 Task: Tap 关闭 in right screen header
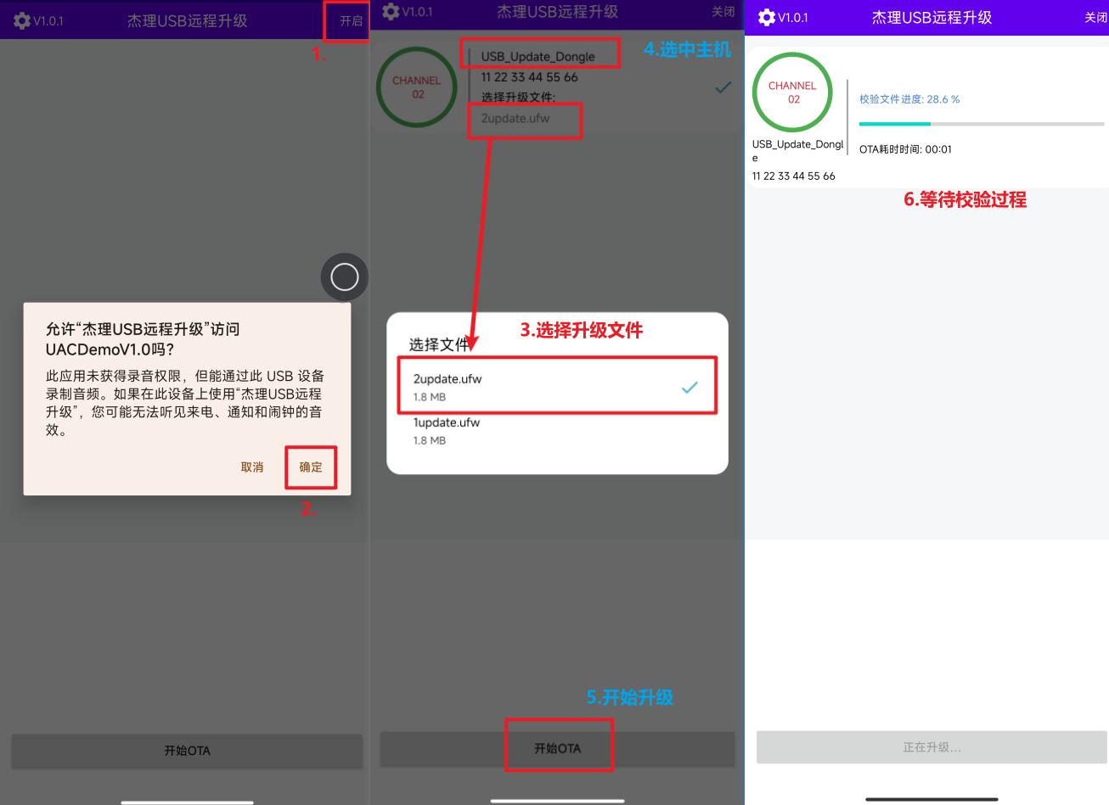[x=1095, y=17]
